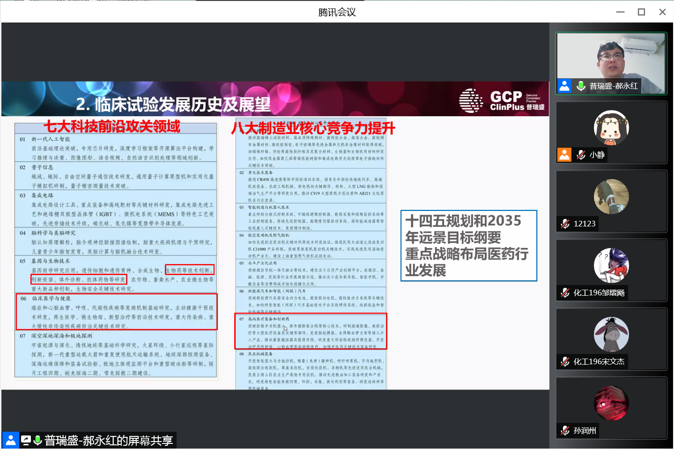The height and width of the screenshot is (450, 674).
Task: Click the muted microphone icon beside 孙润州
Action: pos(565,430)
